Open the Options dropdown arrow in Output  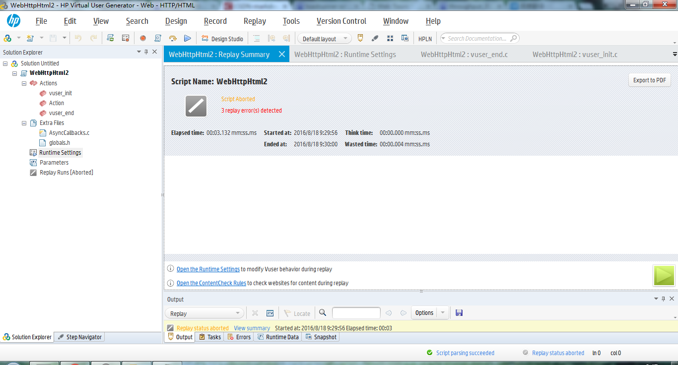click(443, 313)
